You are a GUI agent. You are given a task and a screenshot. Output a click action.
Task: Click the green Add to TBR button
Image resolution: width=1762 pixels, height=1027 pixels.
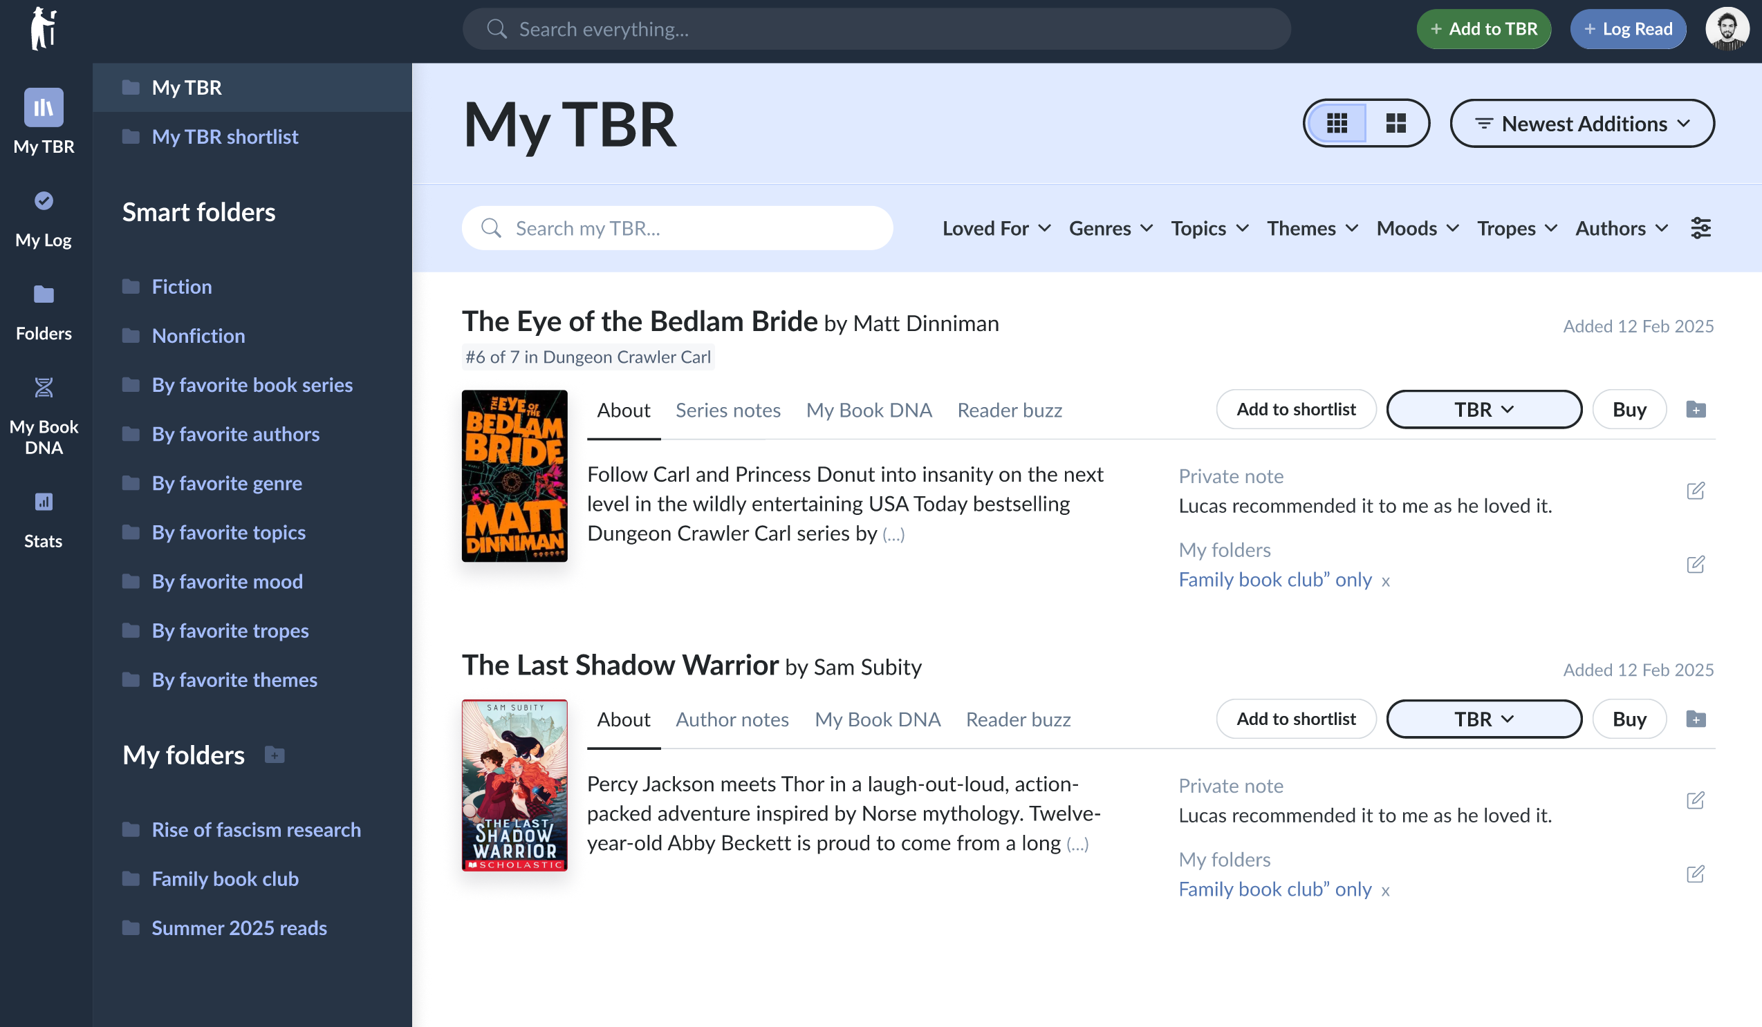pos(1483,28)
